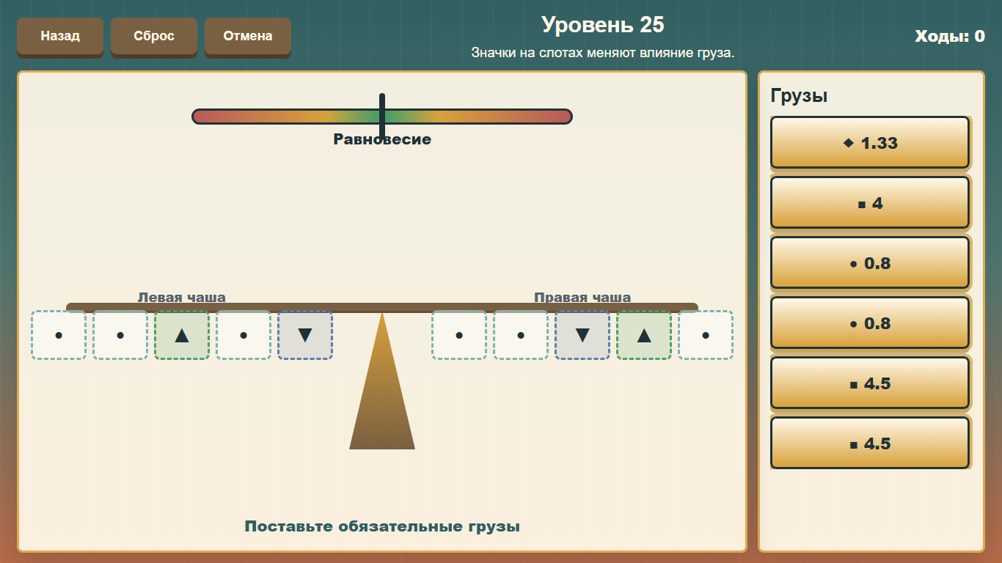Select the upper 4.5 square weight
The image size is (1002, 563).
pos(870,383)
